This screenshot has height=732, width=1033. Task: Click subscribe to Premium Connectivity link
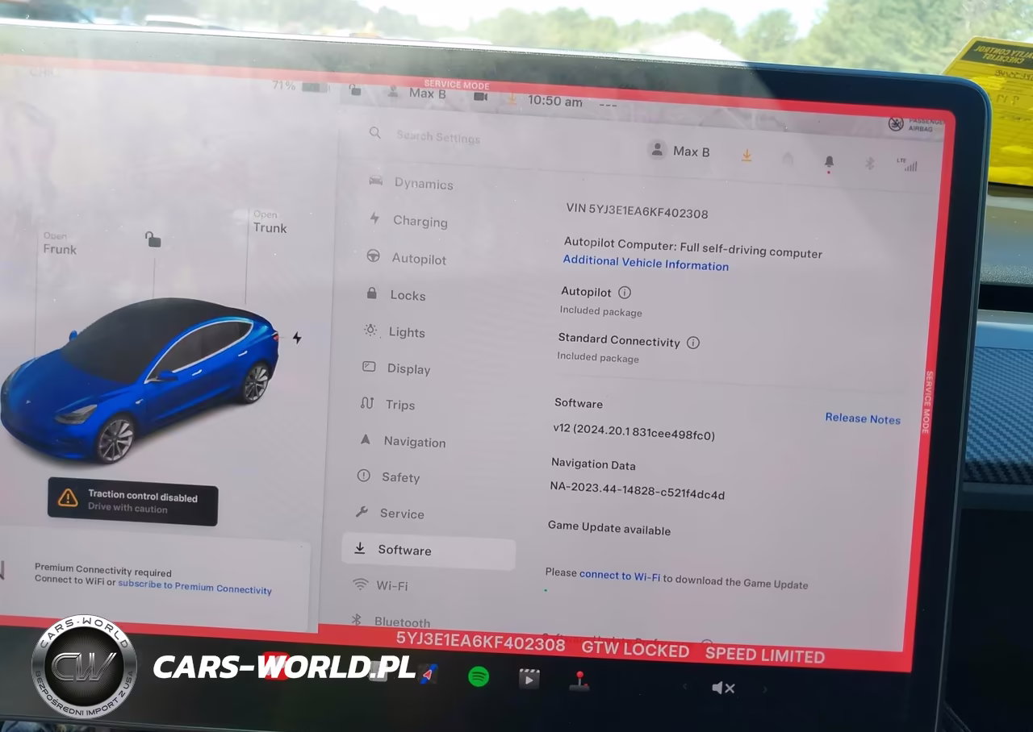click(x=194, y=587)
